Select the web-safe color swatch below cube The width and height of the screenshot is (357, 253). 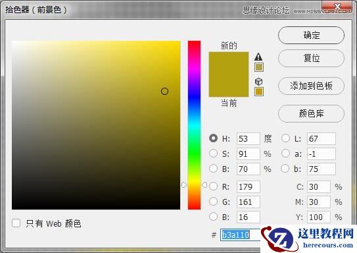[259, 92]
